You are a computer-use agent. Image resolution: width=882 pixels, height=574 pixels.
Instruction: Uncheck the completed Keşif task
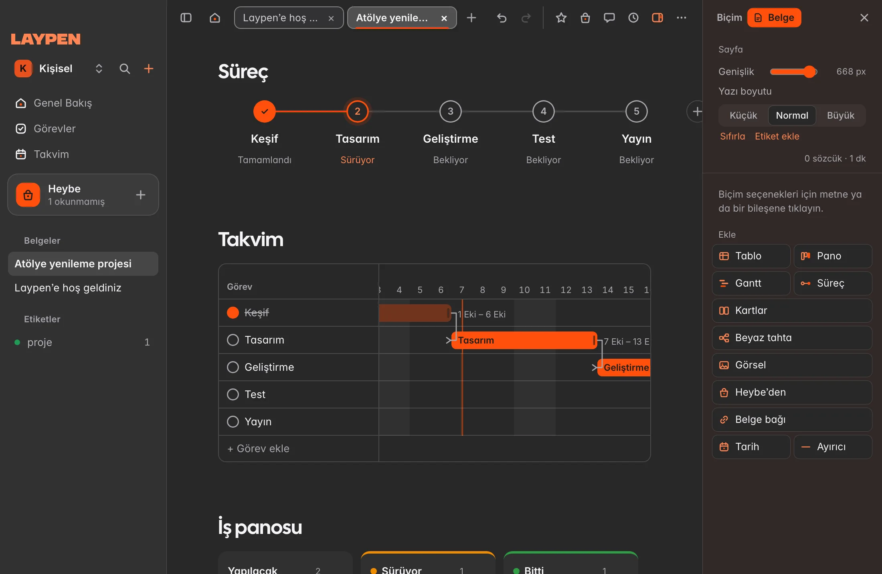[x=233, y=313]
